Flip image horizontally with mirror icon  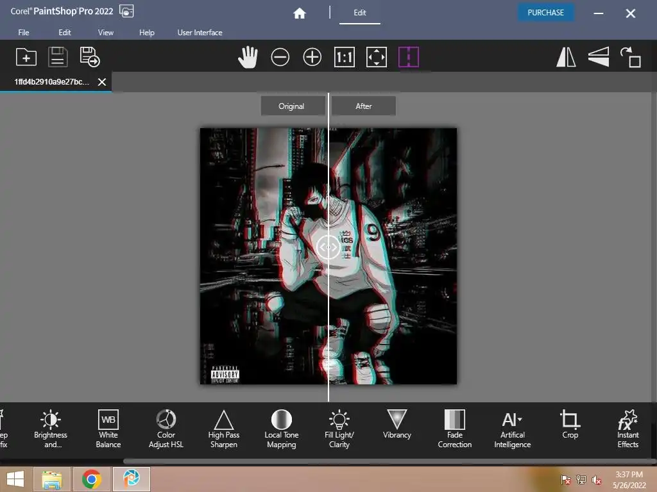(x=566, y=57)
